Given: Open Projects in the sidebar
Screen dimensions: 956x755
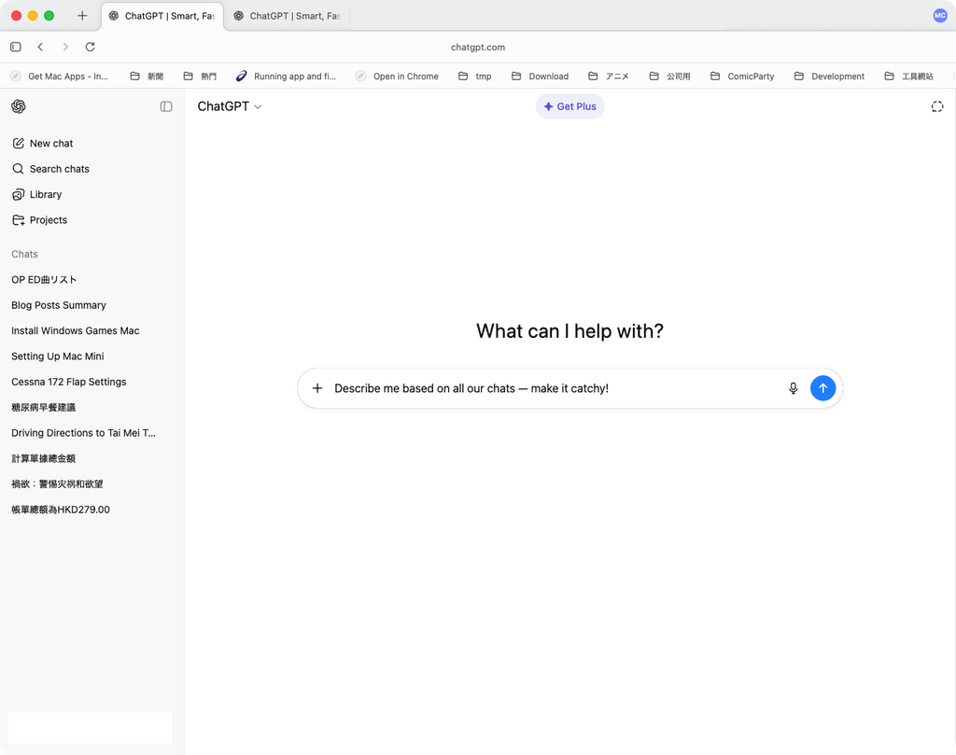Looking at the screenshot, I should 48,220.
